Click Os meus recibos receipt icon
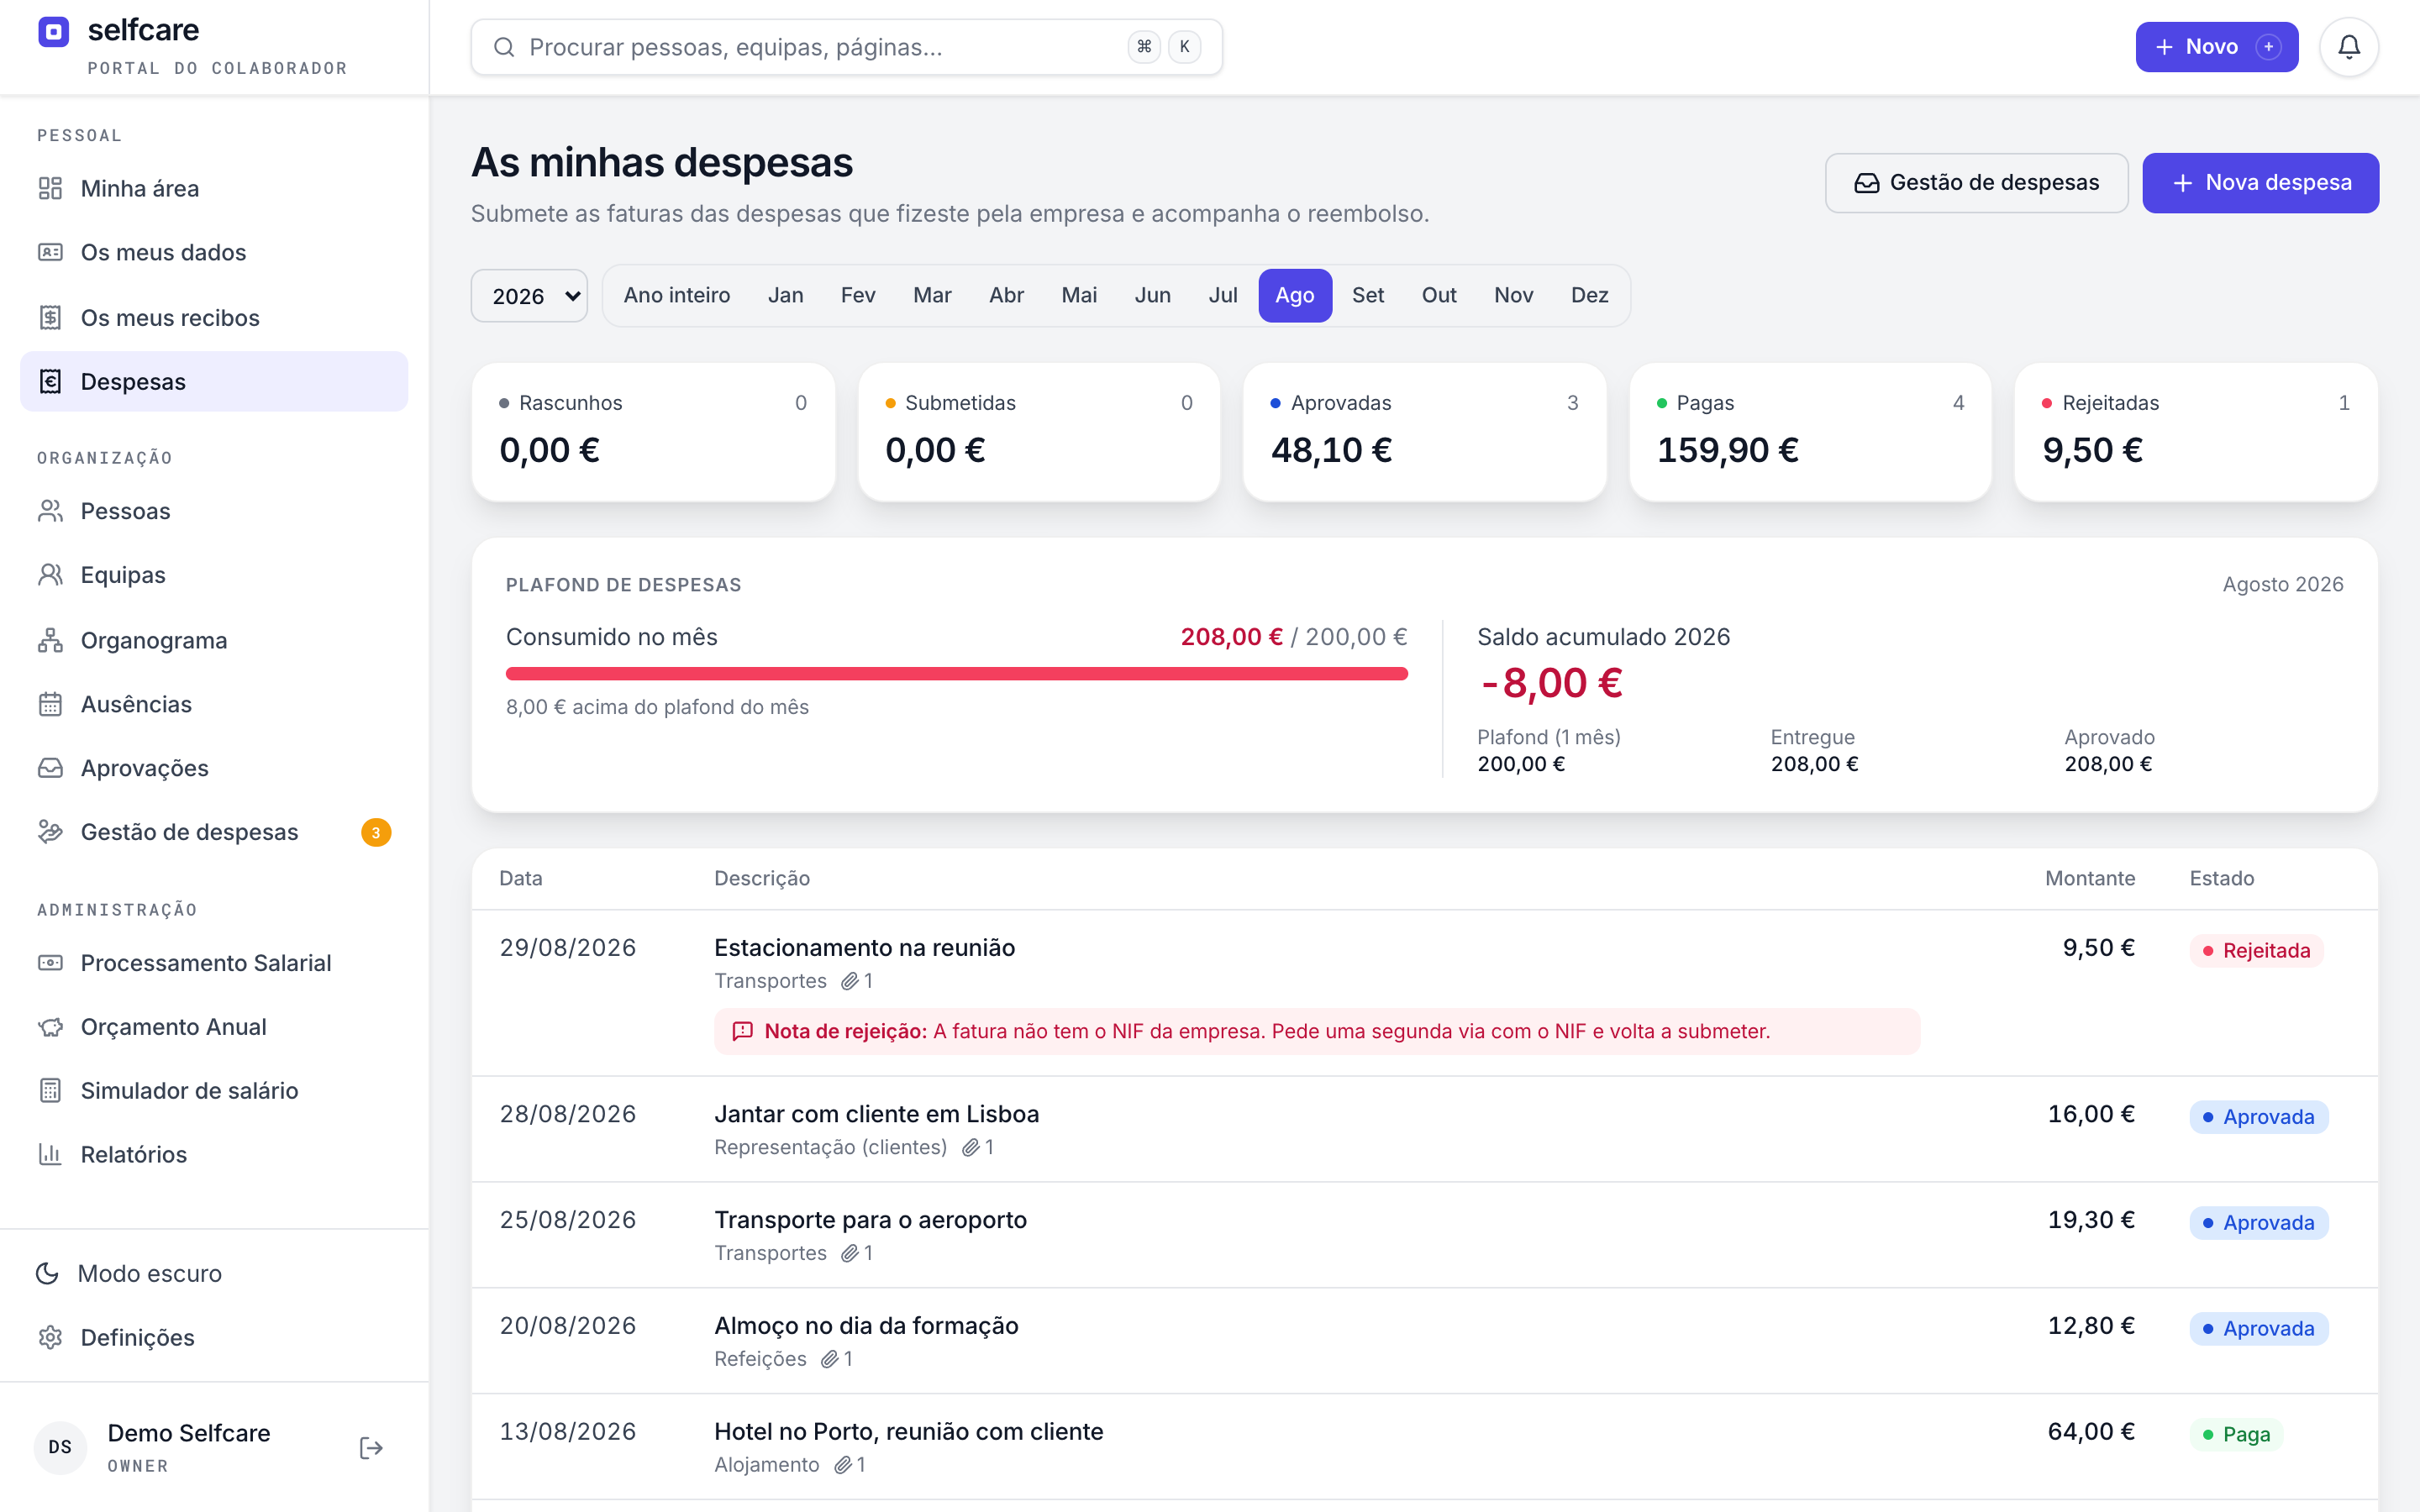This screenshot has width=2420, height=1512. [x=50, y=317]
